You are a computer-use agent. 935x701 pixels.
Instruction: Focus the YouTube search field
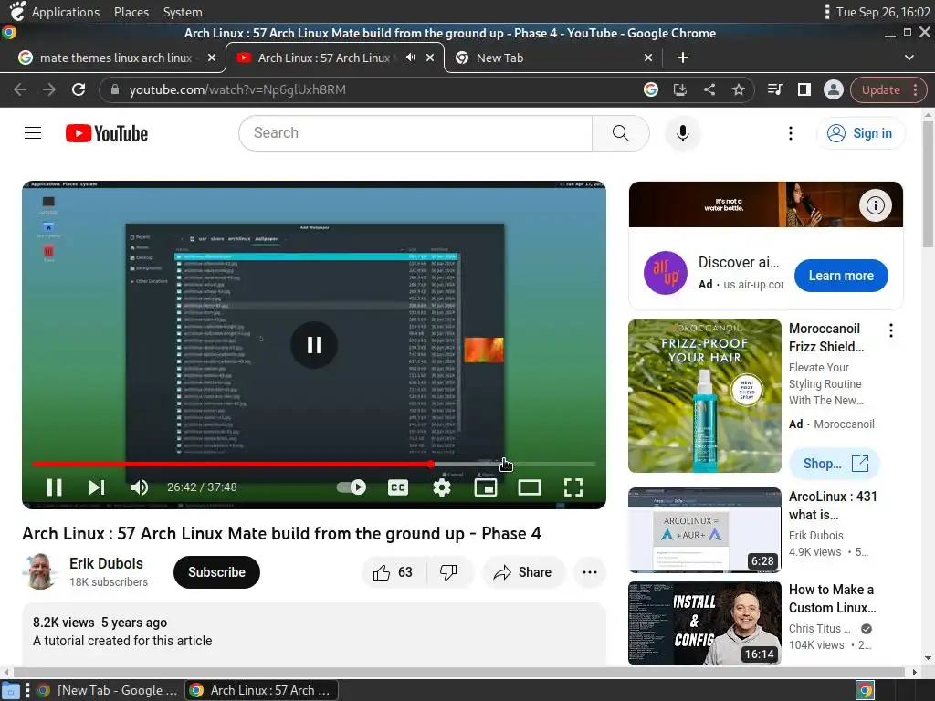tap(415, 133)
